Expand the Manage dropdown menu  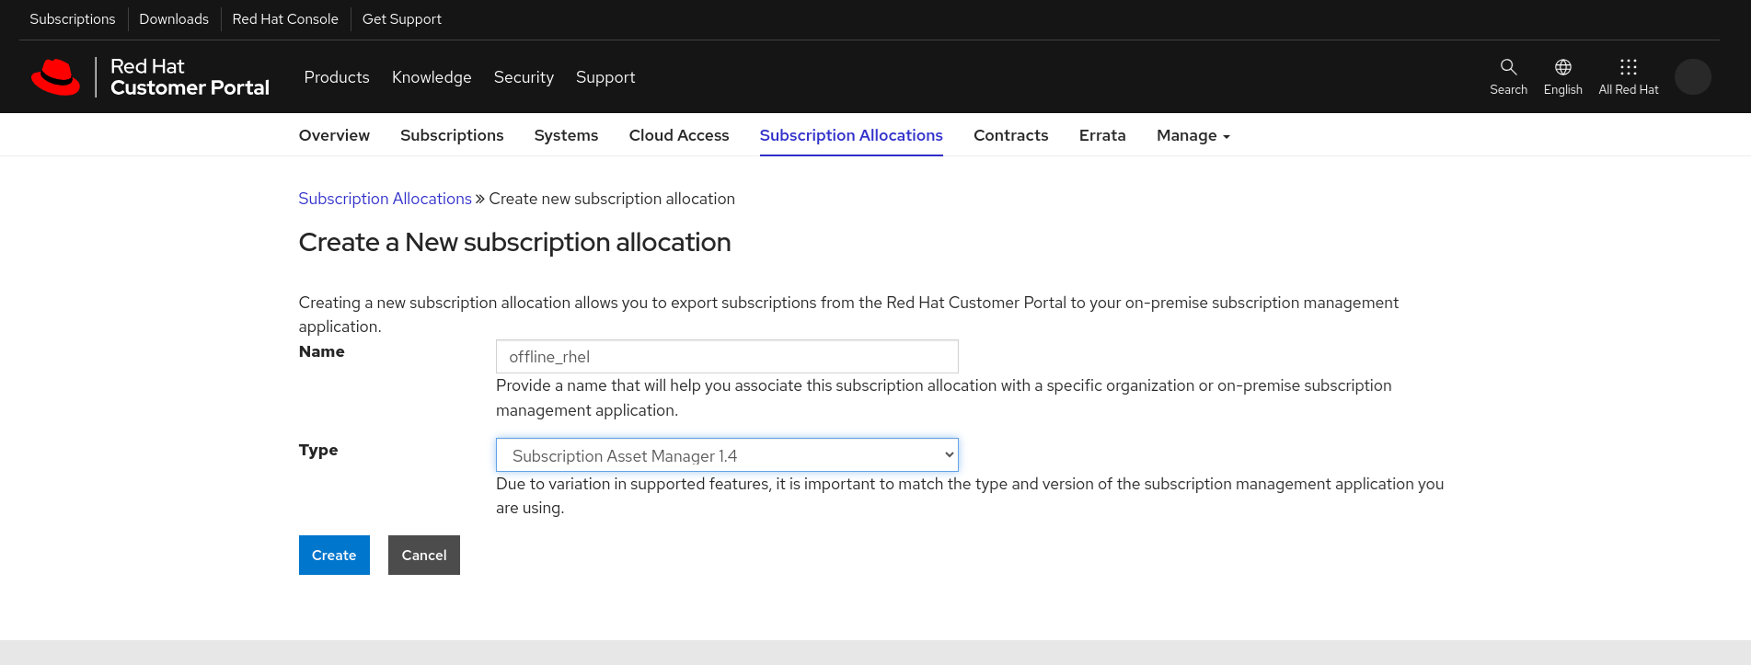pos(1192,135)
